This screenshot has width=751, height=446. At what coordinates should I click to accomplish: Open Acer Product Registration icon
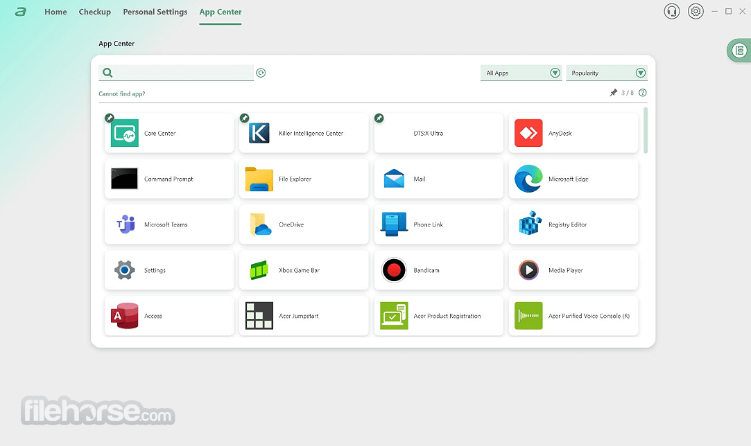coord(394,315)
